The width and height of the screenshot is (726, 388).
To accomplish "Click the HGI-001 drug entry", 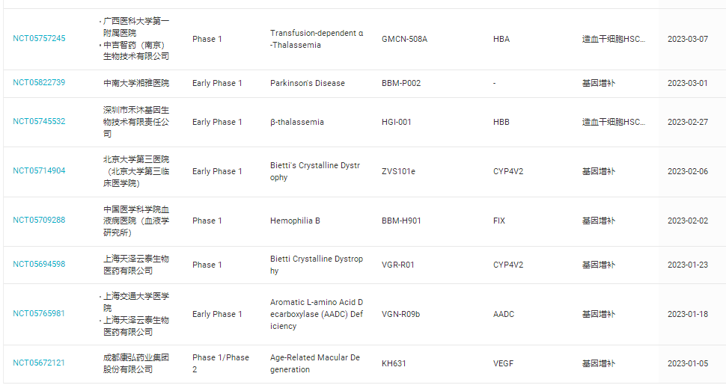I will click(397, 122).
